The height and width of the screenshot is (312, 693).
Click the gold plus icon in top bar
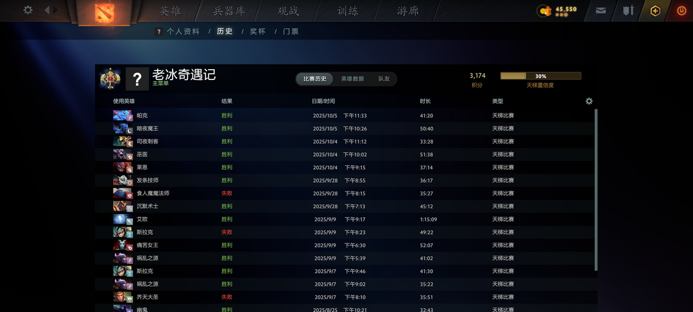click(655, 11)
